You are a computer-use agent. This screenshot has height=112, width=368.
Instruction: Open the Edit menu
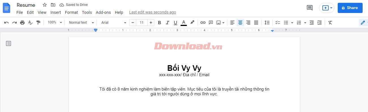[30, 12]
